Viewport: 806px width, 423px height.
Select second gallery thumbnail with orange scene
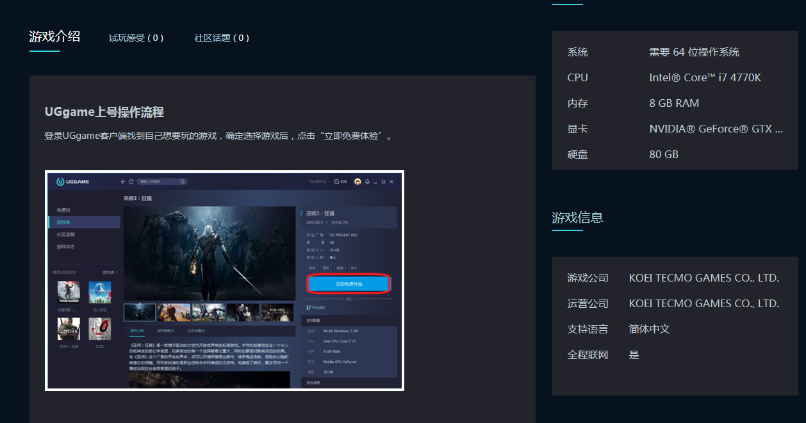tap(174, 312)
